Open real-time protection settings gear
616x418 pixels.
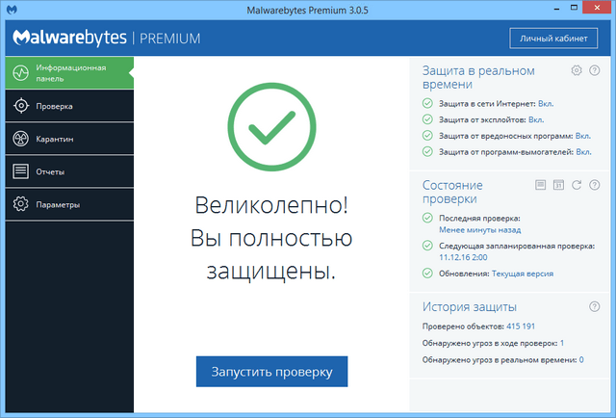click(577, 70)
